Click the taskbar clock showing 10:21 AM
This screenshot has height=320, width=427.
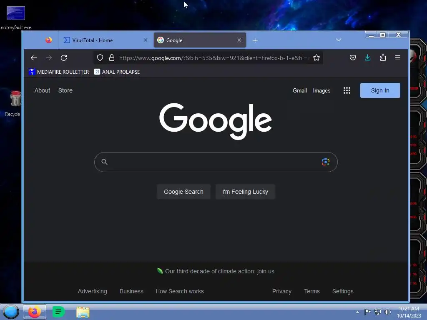click(x=409, y=312)
